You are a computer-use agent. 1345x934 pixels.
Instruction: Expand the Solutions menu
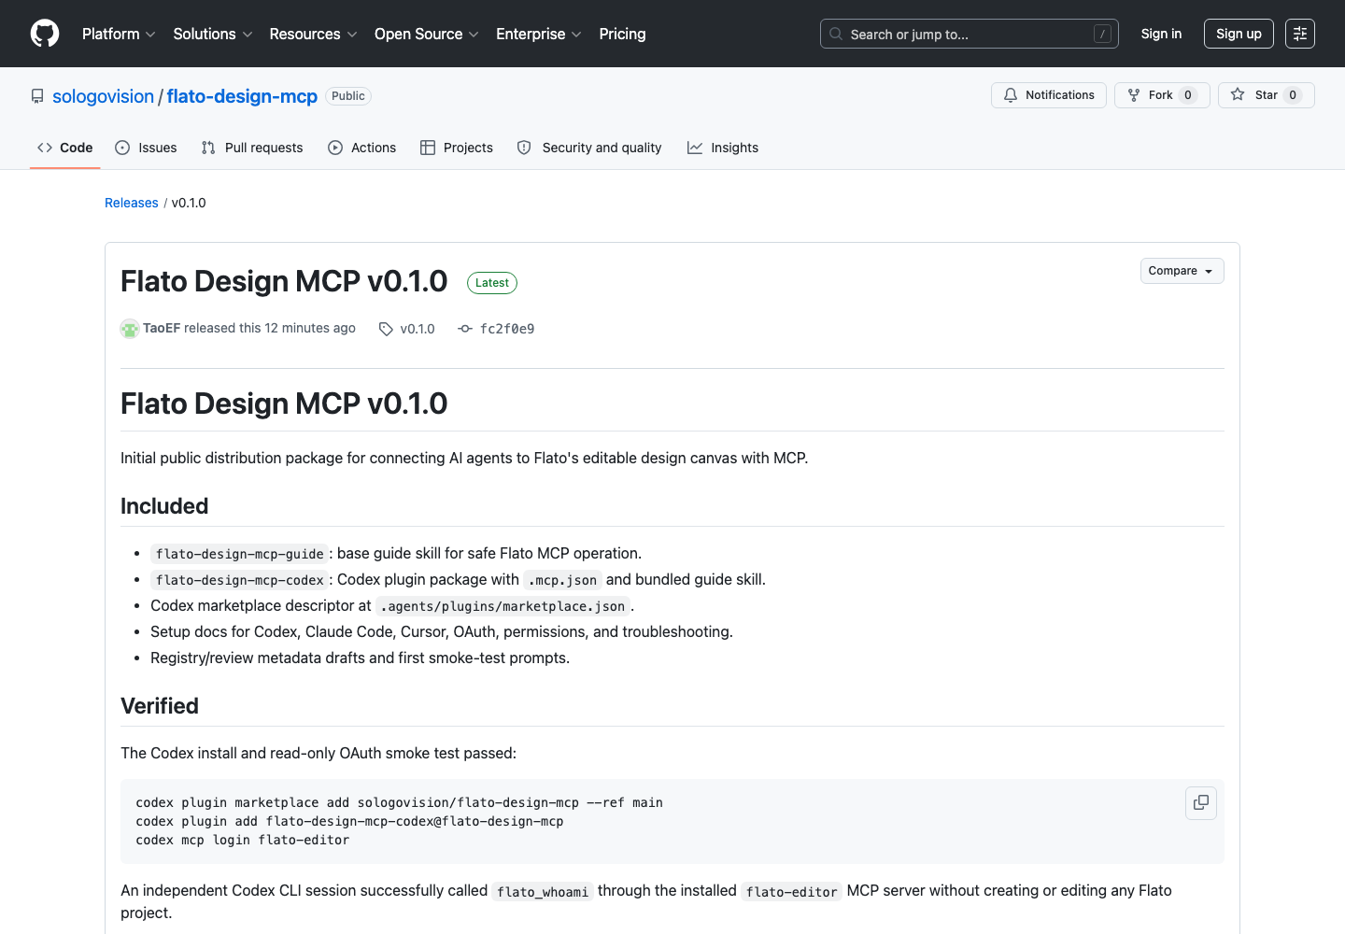click(x=213, y=34)
